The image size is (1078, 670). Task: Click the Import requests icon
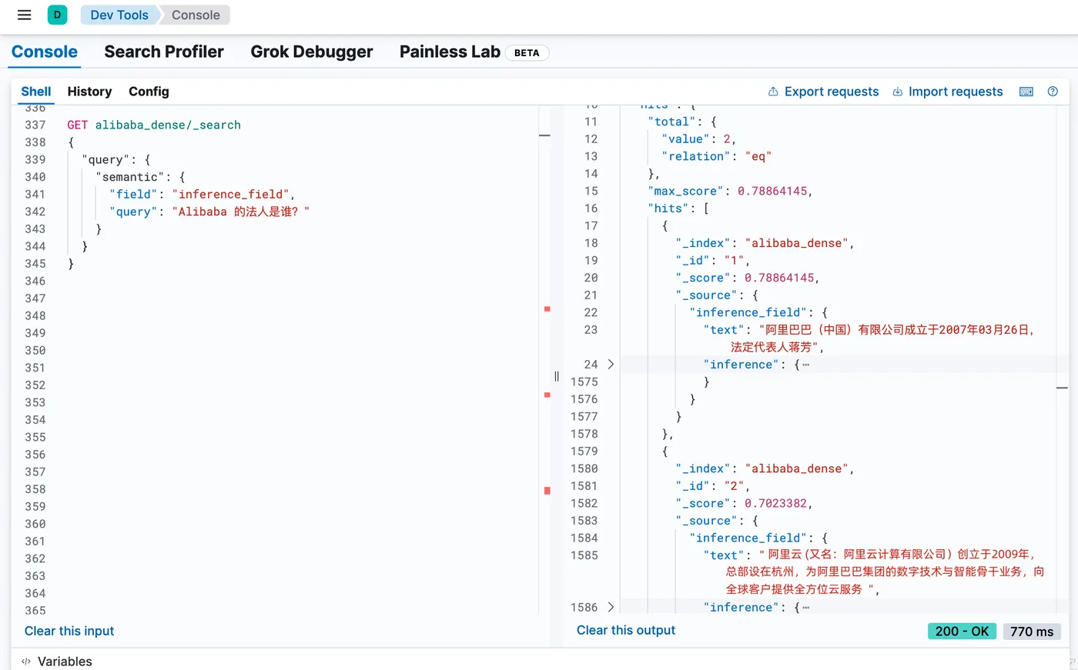897,92
